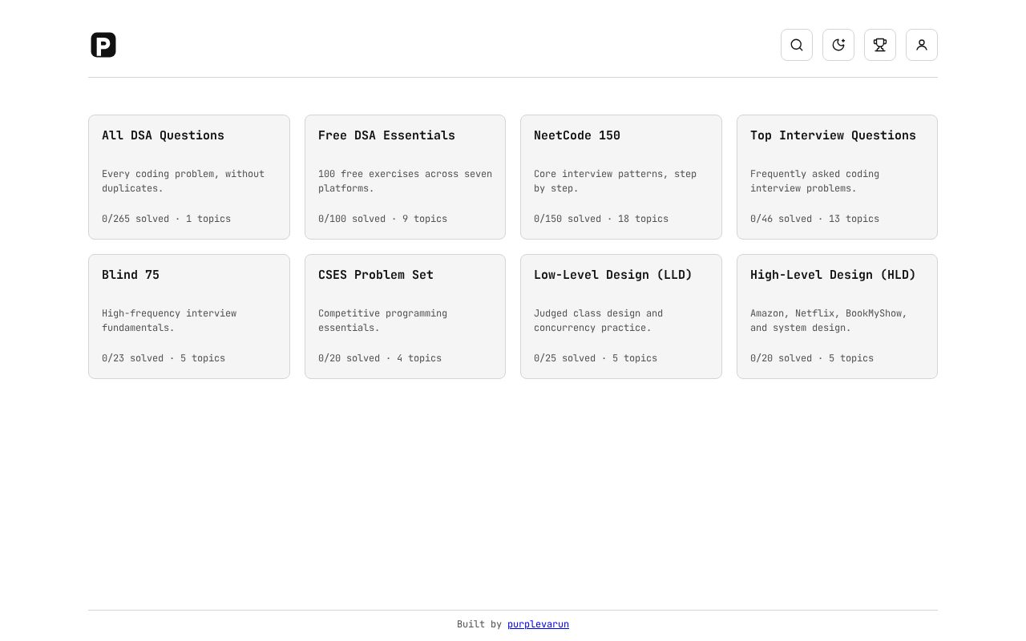Follow the purplevarun footer link

(538, 624)
